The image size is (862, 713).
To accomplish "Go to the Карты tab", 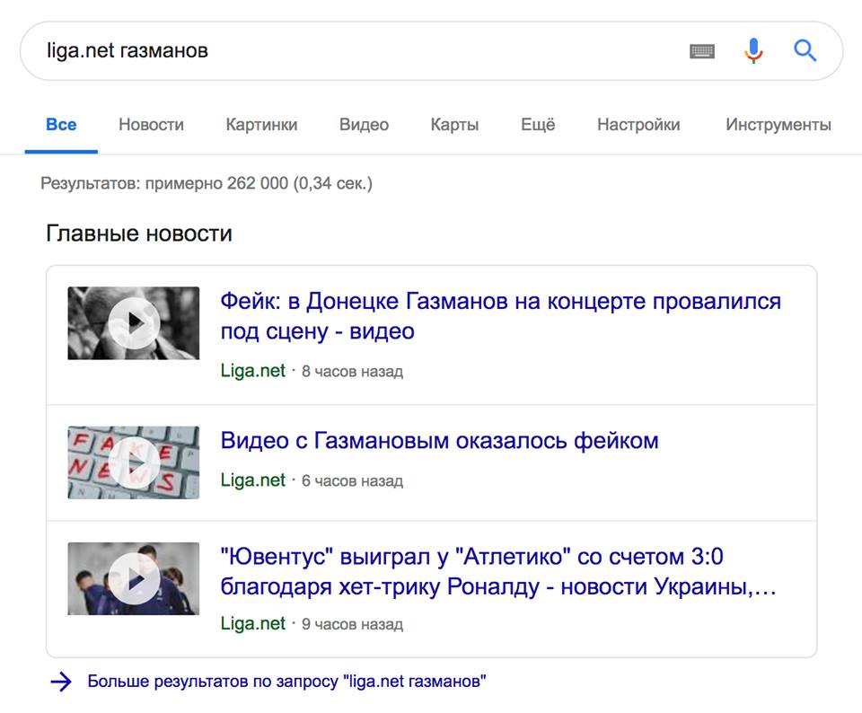I will 454,125.
